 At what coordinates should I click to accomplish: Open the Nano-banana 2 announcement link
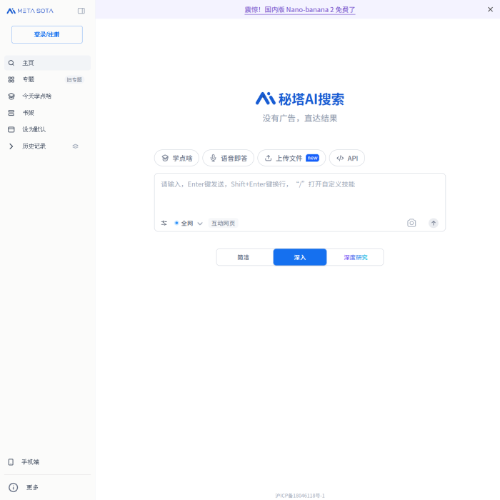(300, 10)
